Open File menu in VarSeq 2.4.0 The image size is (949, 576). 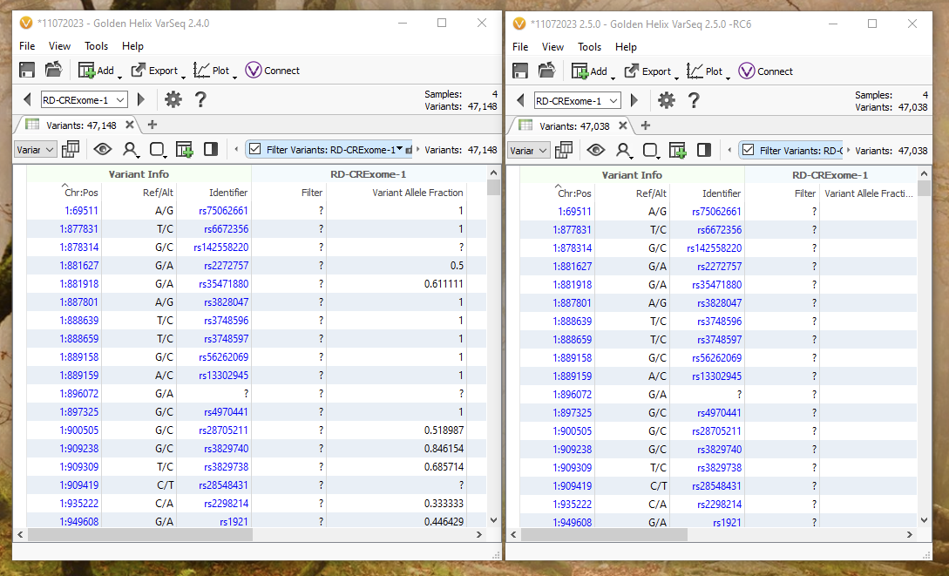[x=27, y=46]
